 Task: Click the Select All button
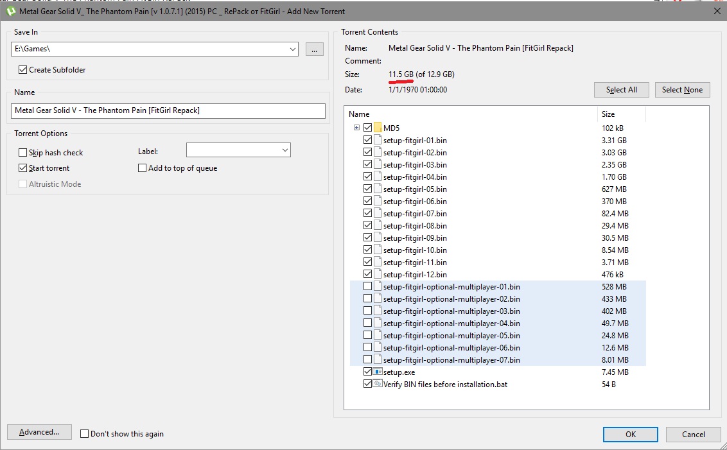click(621, 90)
